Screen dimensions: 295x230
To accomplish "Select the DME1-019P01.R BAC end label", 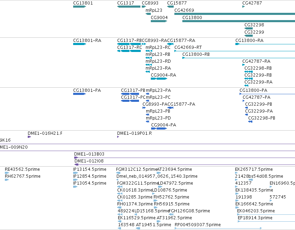I will [x=135, y=133].
